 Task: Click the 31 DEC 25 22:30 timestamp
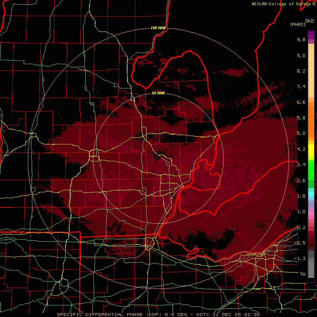coord(236,315)
